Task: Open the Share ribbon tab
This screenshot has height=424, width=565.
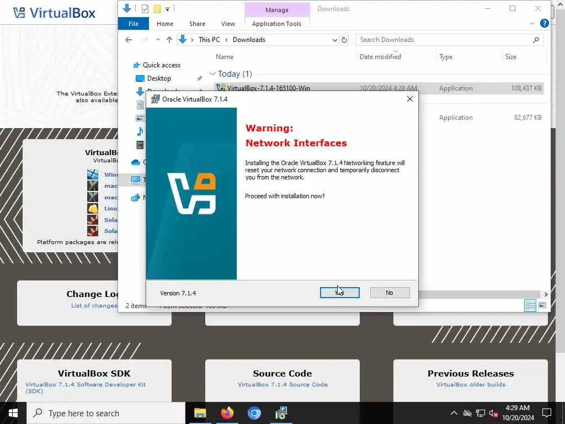Action: tap(197, 23)
